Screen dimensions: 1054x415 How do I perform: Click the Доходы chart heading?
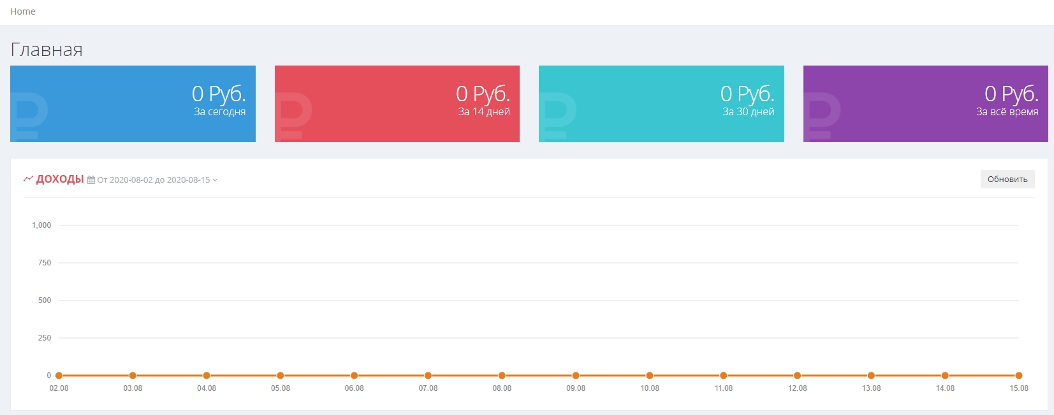click(60, 179)
